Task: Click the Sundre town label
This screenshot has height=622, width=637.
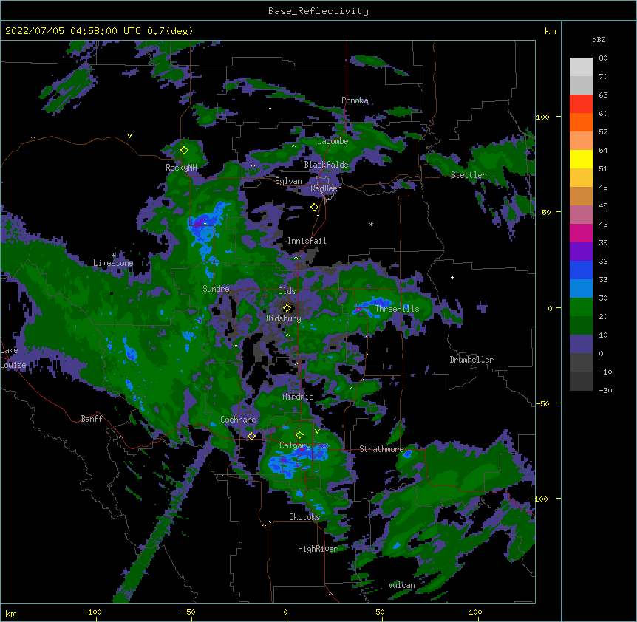Action: 216,289
